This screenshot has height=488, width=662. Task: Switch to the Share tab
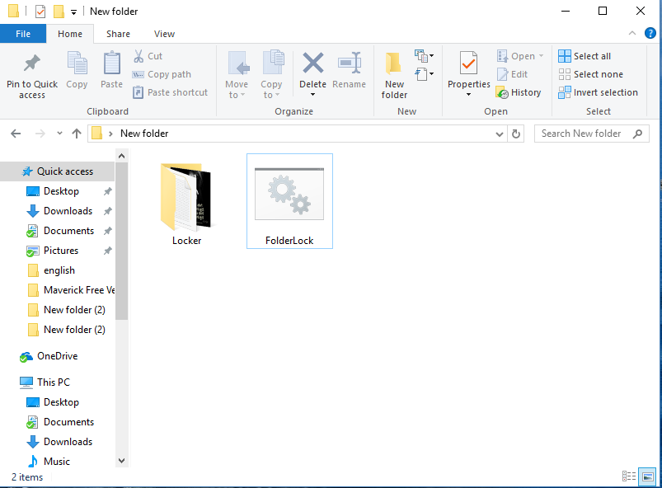pos(118,34)
